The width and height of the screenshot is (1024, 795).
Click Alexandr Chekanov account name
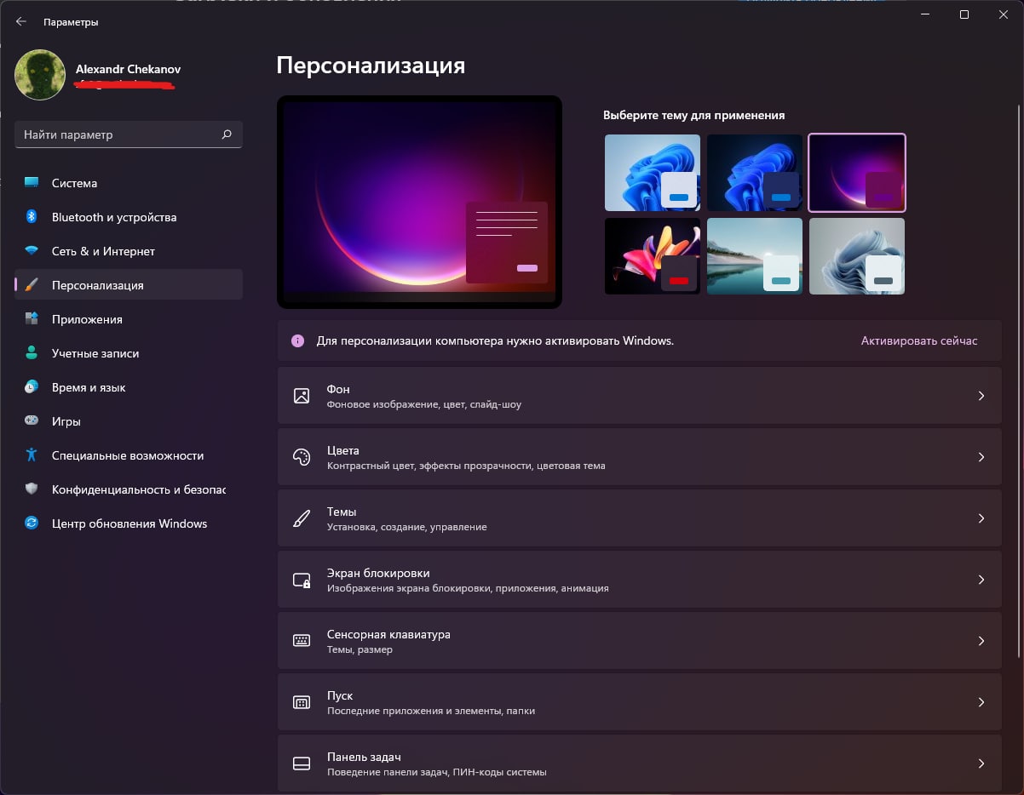(x=128, y=69)
